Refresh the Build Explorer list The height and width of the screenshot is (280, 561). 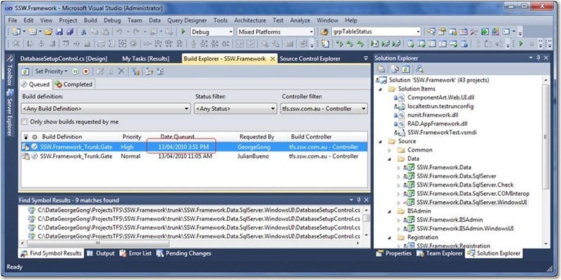pos(26,72)
